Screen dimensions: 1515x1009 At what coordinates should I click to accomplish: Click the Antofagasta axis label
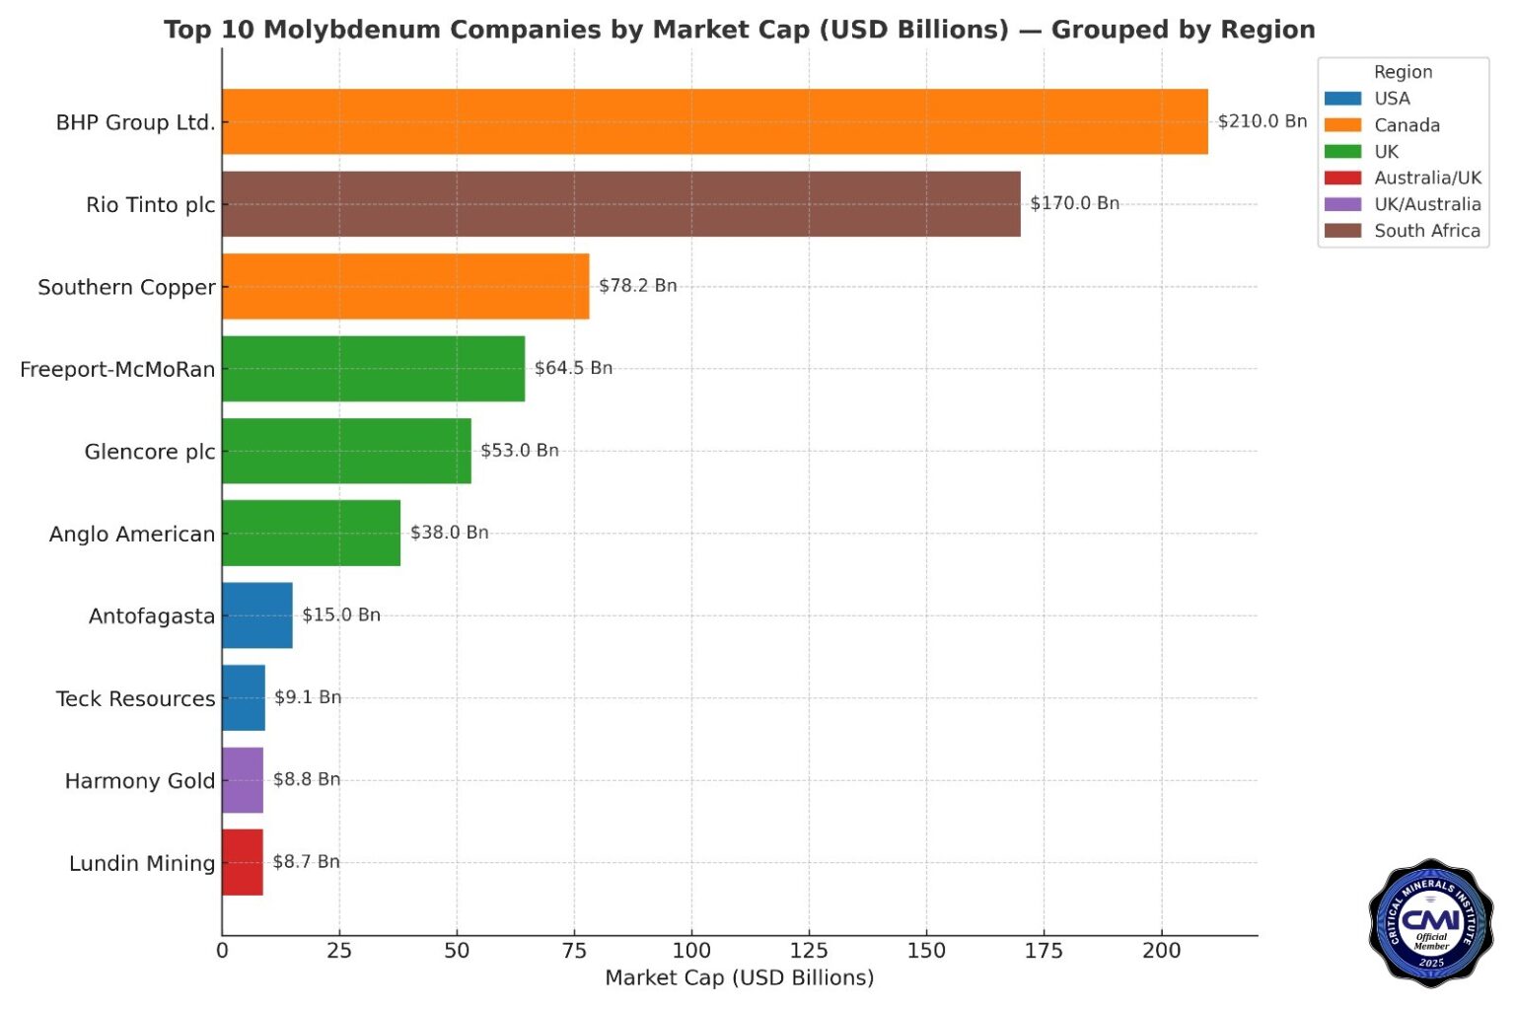(x=152, y=616)
